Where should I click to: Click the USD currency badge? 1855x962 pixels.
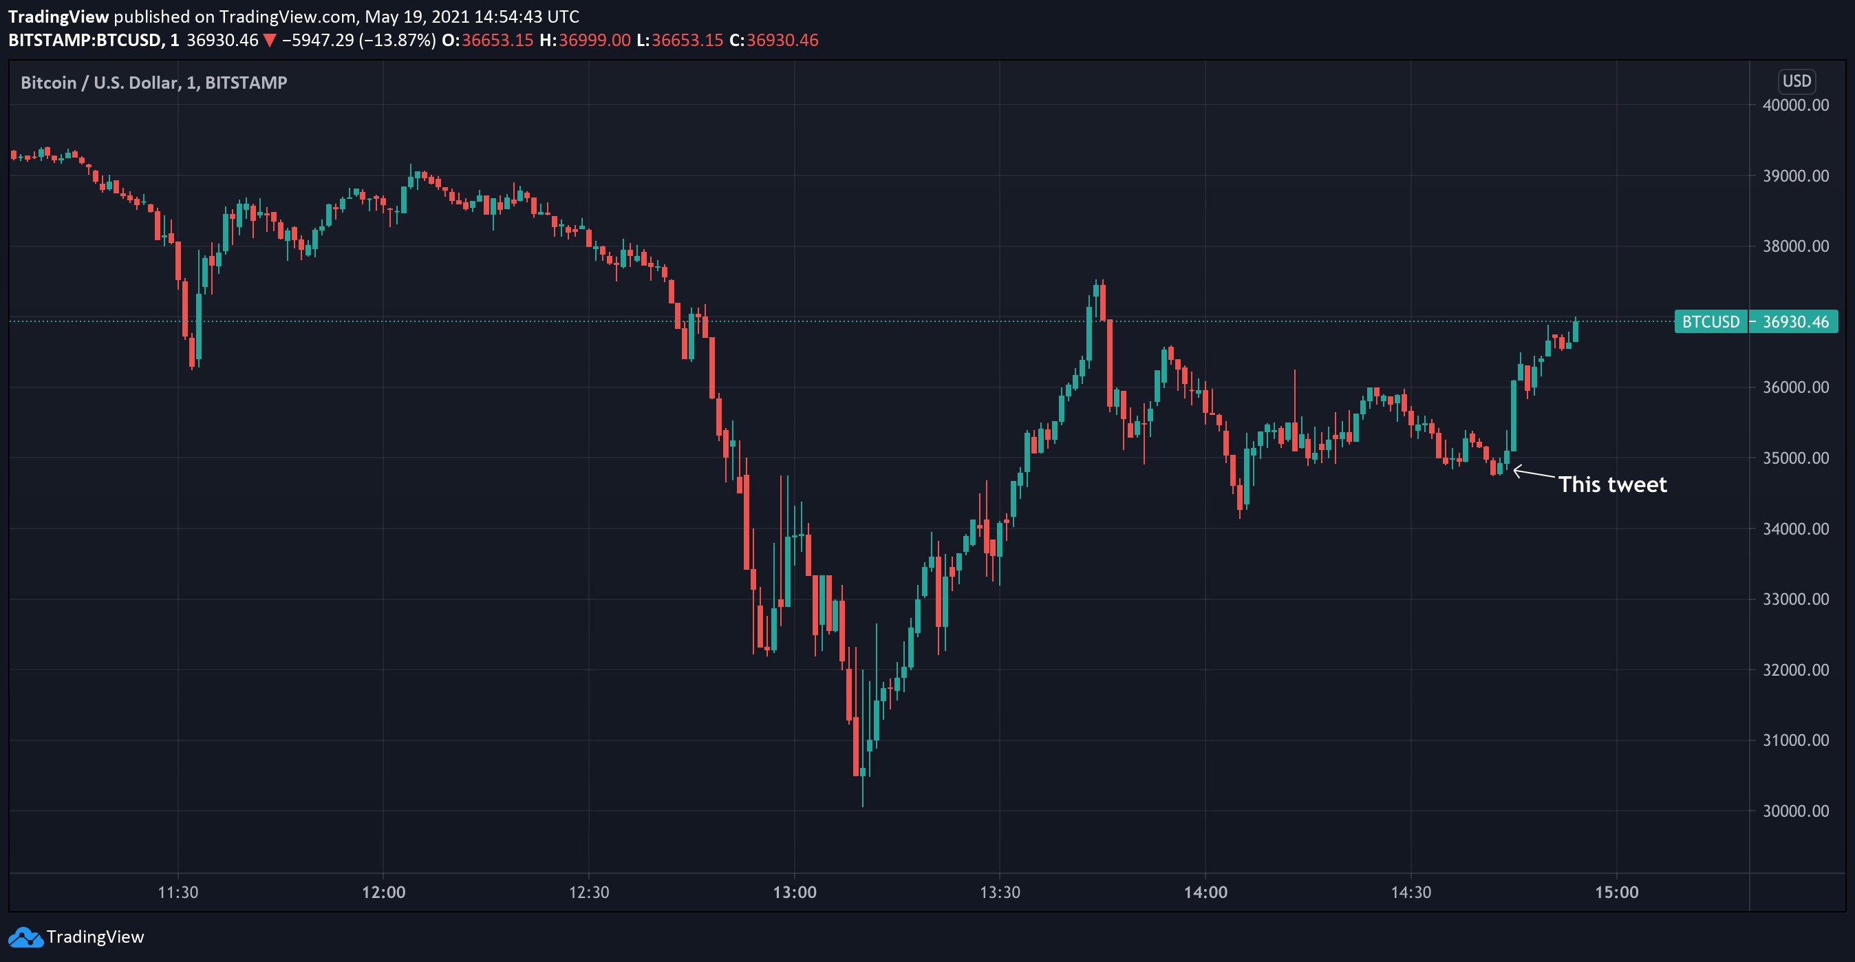[1796, 81]
